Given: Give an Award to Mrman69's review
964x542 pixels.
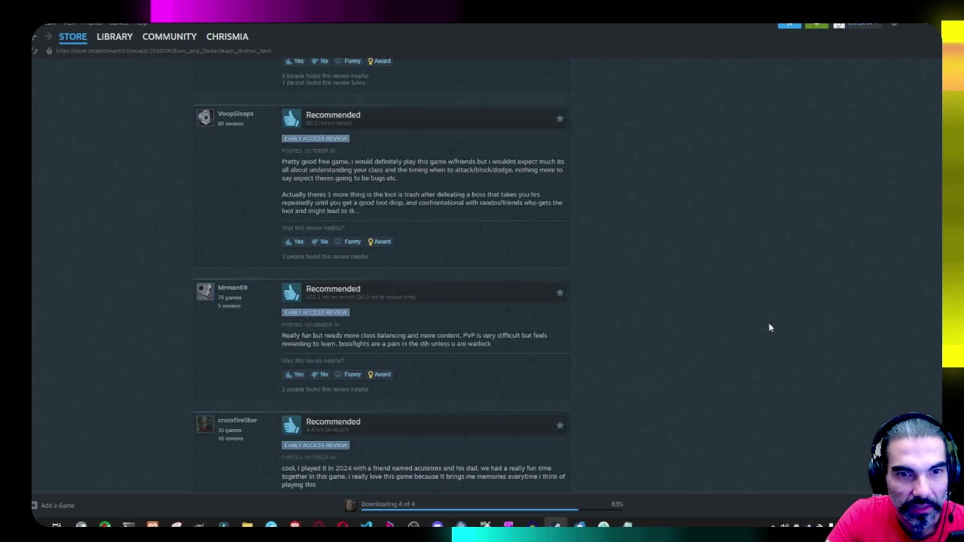Looking at the screenshot, I should [x=379, y=374].
